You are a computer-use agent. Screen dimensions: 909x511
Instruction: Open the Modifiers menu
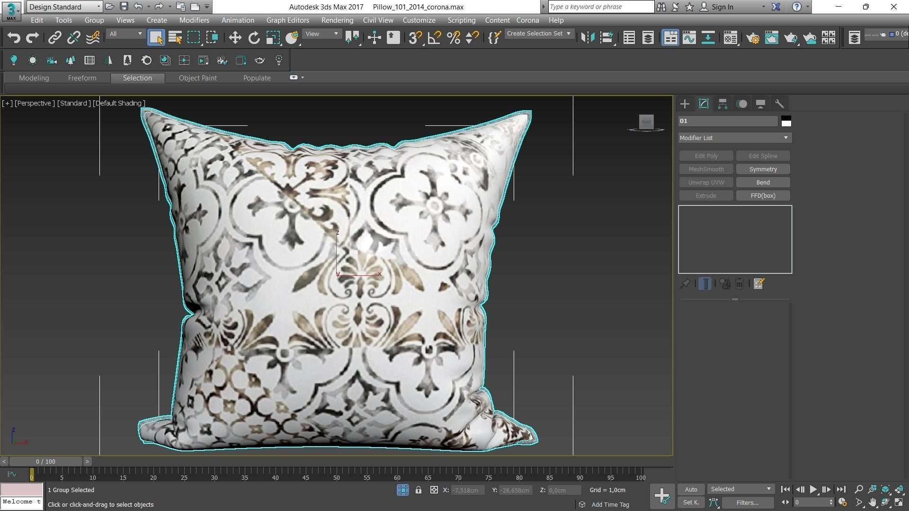tap(194, 20)
